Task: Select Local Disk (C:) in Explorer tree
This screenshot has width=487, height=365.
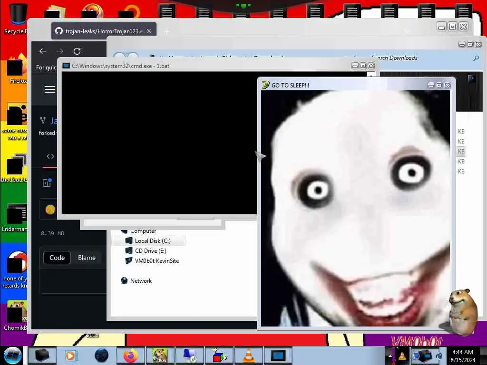Action: [x=148, y=241]
